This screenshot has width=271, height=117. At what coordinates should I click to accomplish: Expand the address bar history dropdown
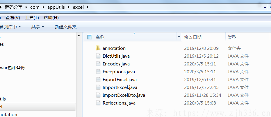[265, 8]
